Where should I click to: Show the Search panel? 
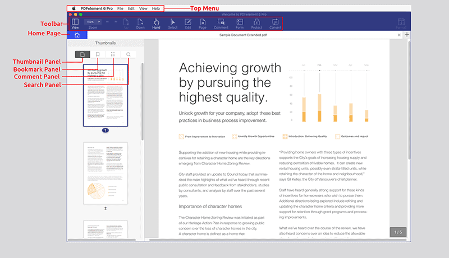[129, 54]
